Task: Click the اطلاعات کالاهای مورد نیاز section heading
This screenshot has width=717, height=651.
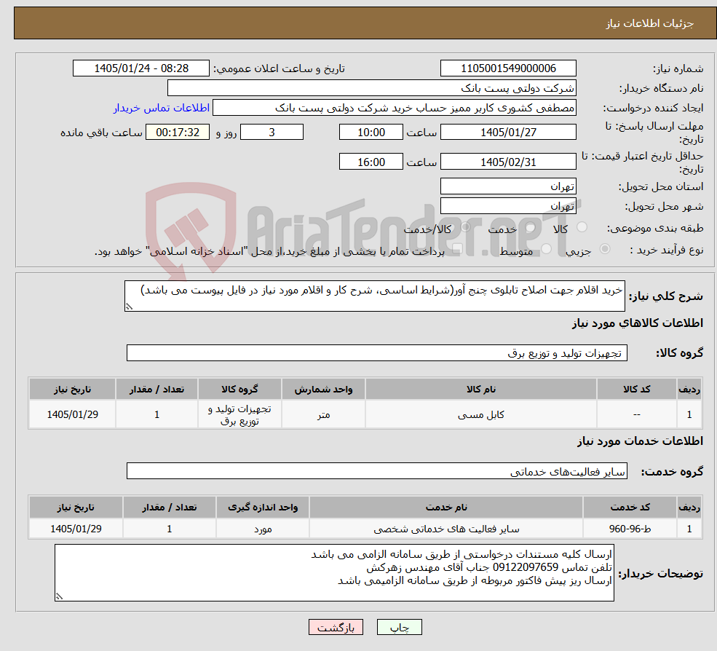Action: (x=638, y=323)
